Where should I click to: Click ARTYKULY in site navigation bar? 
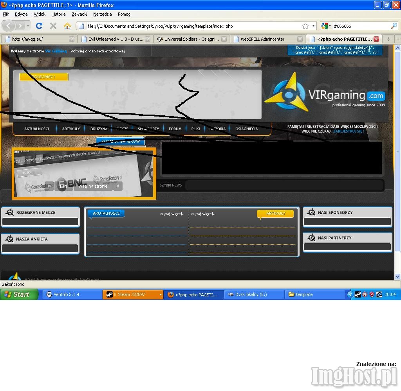[x=71, y=129]
